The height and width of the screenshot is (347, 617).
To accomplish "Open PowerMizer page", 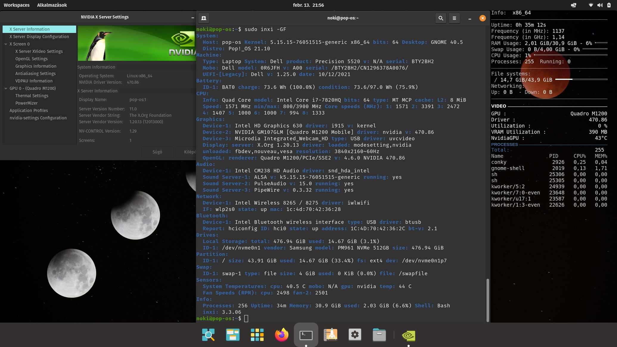I will pyautogui.click(x=27, y=103).
